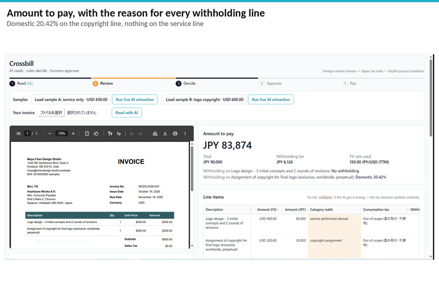
Task: Click the redo icon in PDF toolbar
Action: [141, 134]
